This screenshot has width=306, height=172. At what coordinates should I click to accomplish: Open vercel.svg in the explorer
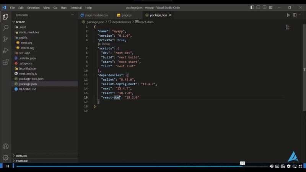(45, 48)
